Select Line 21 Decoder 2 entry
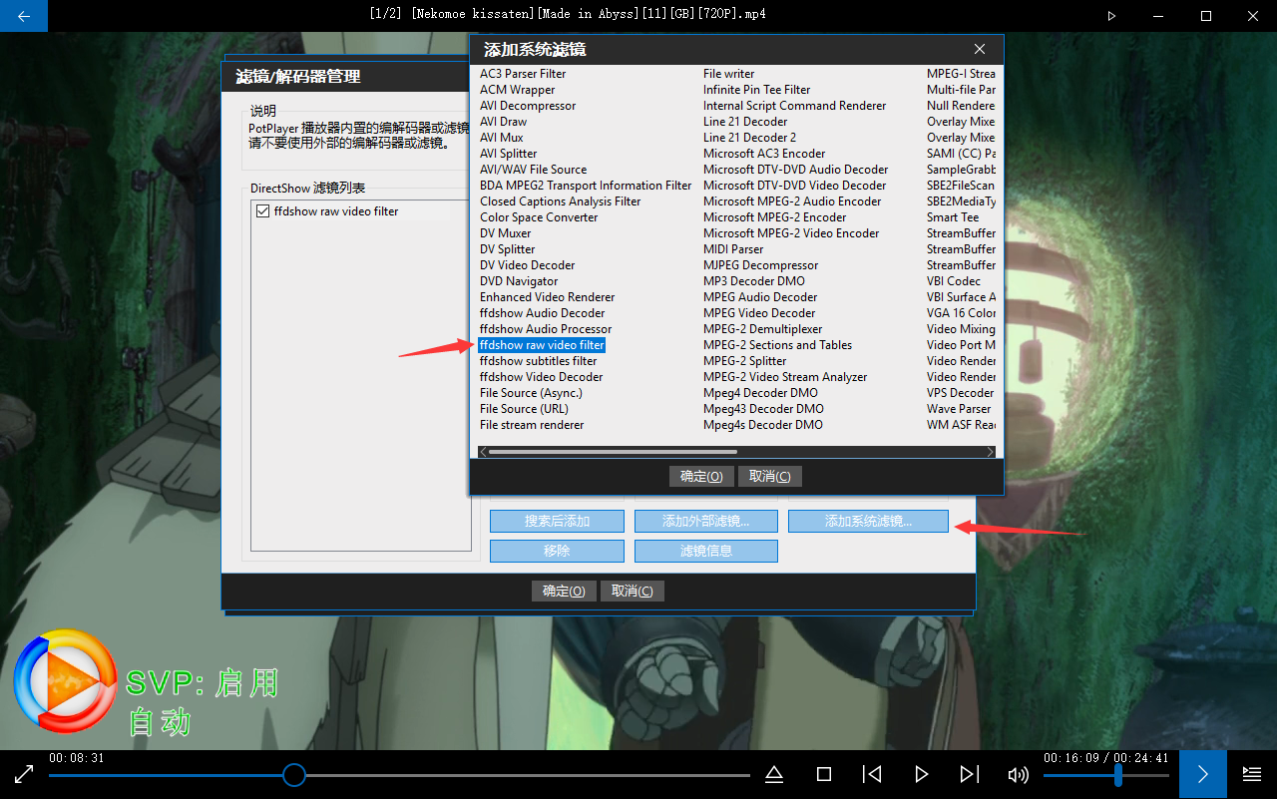 click(749, 138)
